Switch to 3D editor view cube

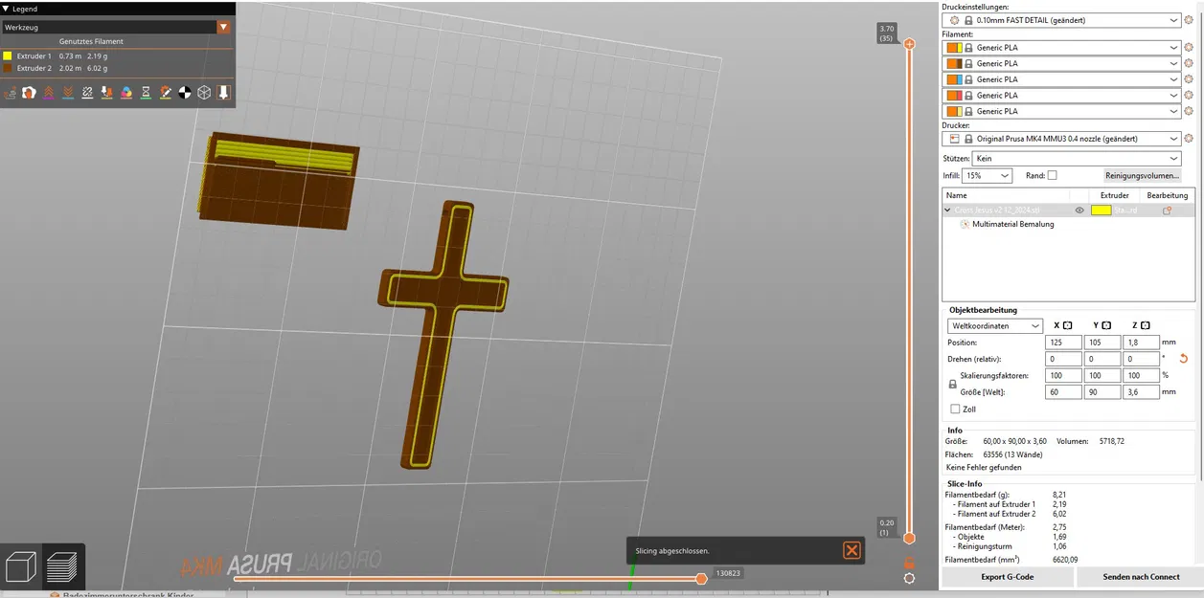point(21,566)
